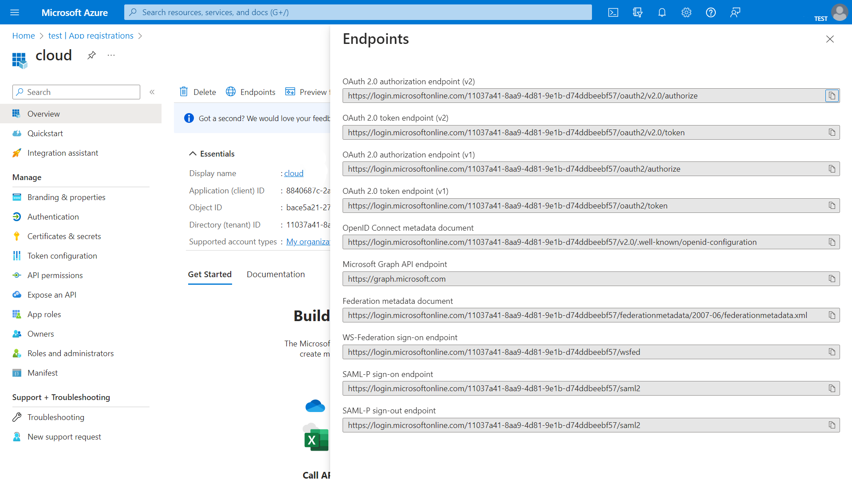The width and height of the screenshot is (852, 479).
Task: Collapse the left navigation menu
Action: [x=152, y=92]
